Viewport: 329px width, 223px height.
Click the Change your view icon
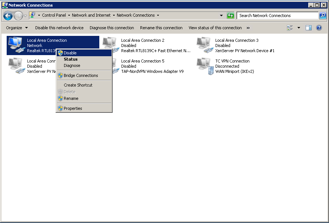(290, 28)
